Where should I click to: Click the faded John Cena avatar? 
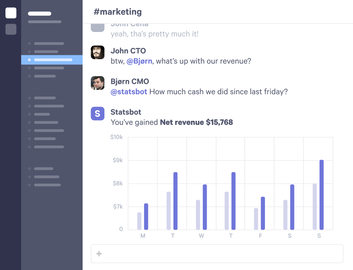point(98,27)
